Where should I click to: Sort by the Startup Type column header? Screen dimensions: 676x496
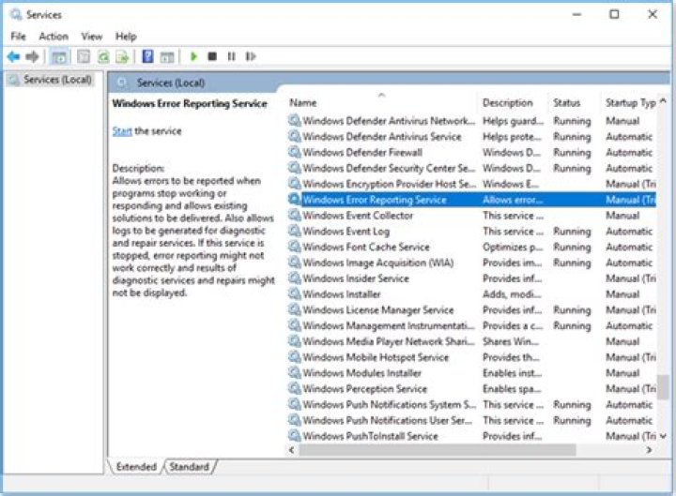point(630,102)
